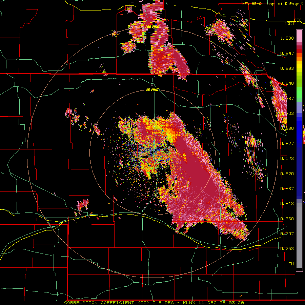Click the 11 DEC 25 03:20 timestamp
The width and height of the screenshot is (305, 305).
pos(221,303)
